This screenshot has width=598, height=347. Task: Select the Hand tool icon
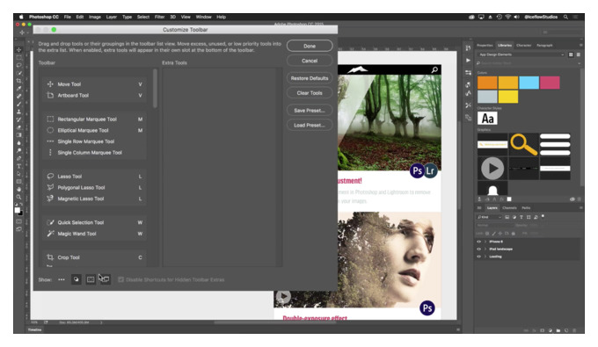(18, 189)
